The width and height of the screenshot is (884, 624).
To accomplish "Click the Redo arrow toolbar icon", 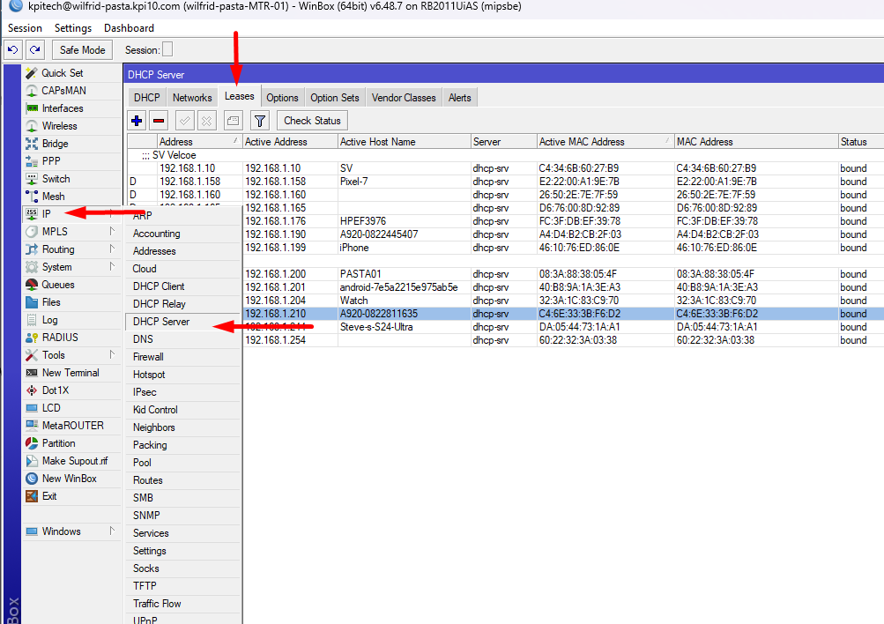I will click(x=35, y=50).
